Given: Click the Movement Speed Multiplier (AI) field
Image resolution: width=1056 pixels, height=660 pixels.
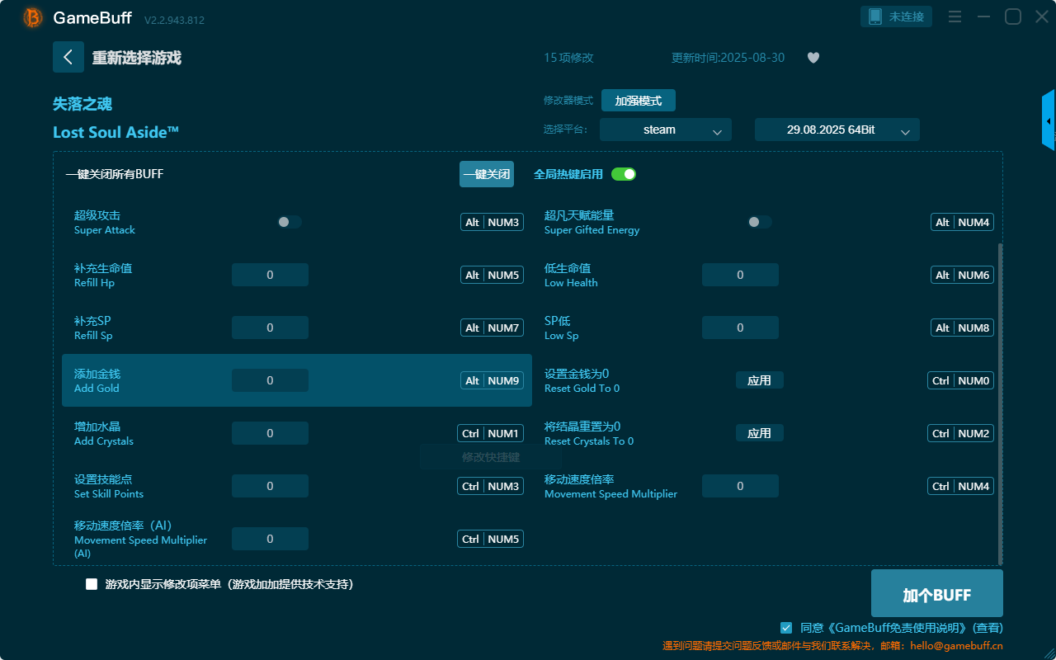Looking at the screenshot, I should [x=270, y=539].
